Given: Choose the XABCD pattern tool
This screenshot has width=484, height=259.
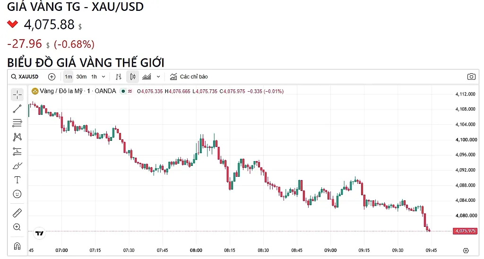Looking at the screenshot, I should 17,137.
